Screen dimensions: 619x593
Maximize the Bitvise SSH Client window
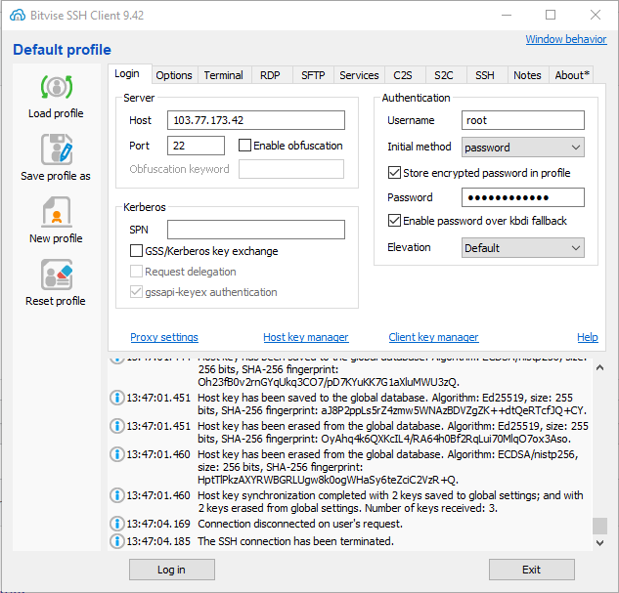click(x=551, y=15)
